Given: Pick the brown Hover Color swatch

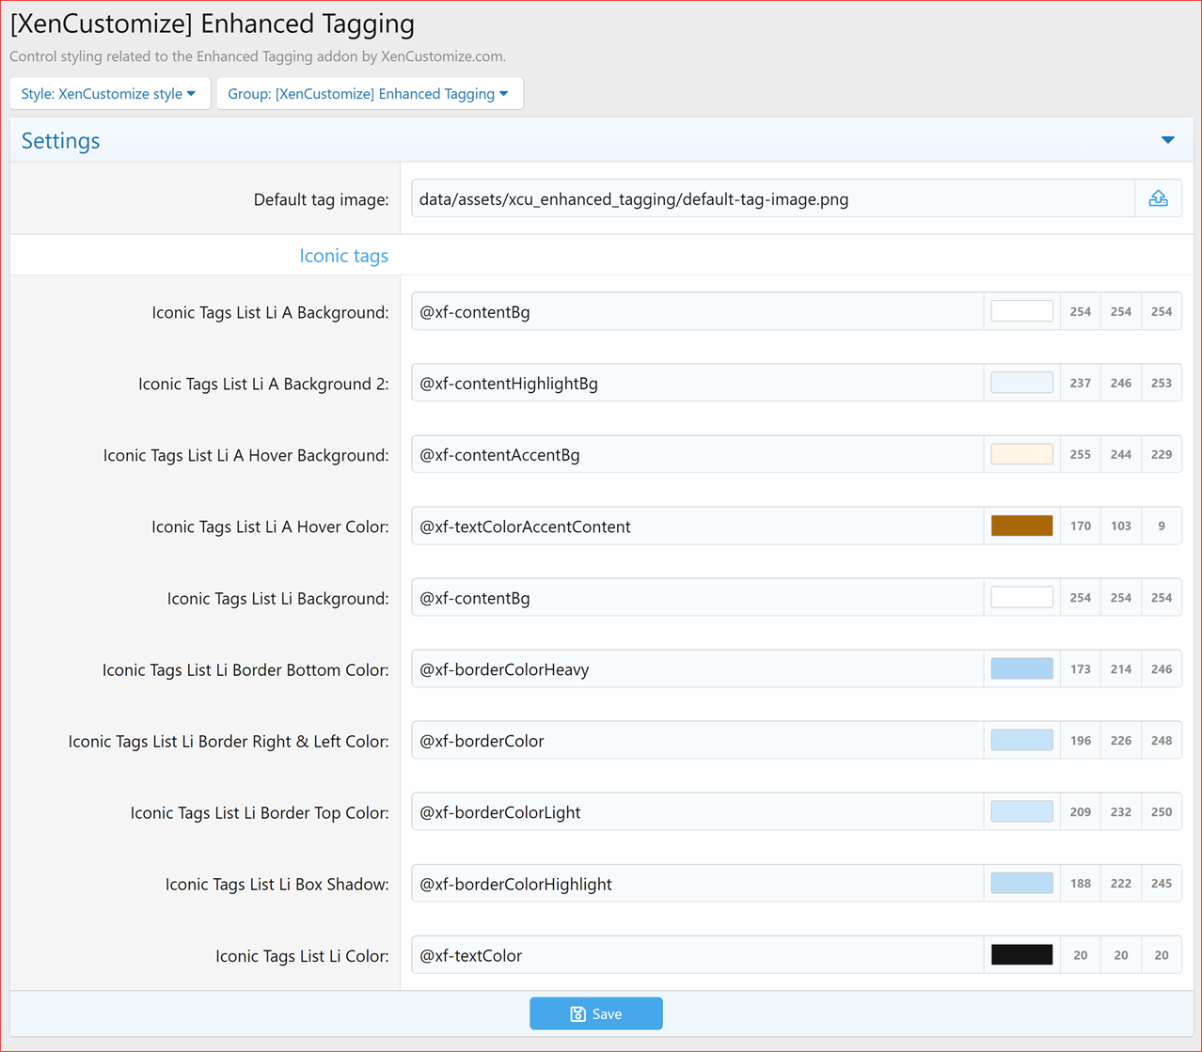Looking at the screenshot, I should [x=1021, y=526].
